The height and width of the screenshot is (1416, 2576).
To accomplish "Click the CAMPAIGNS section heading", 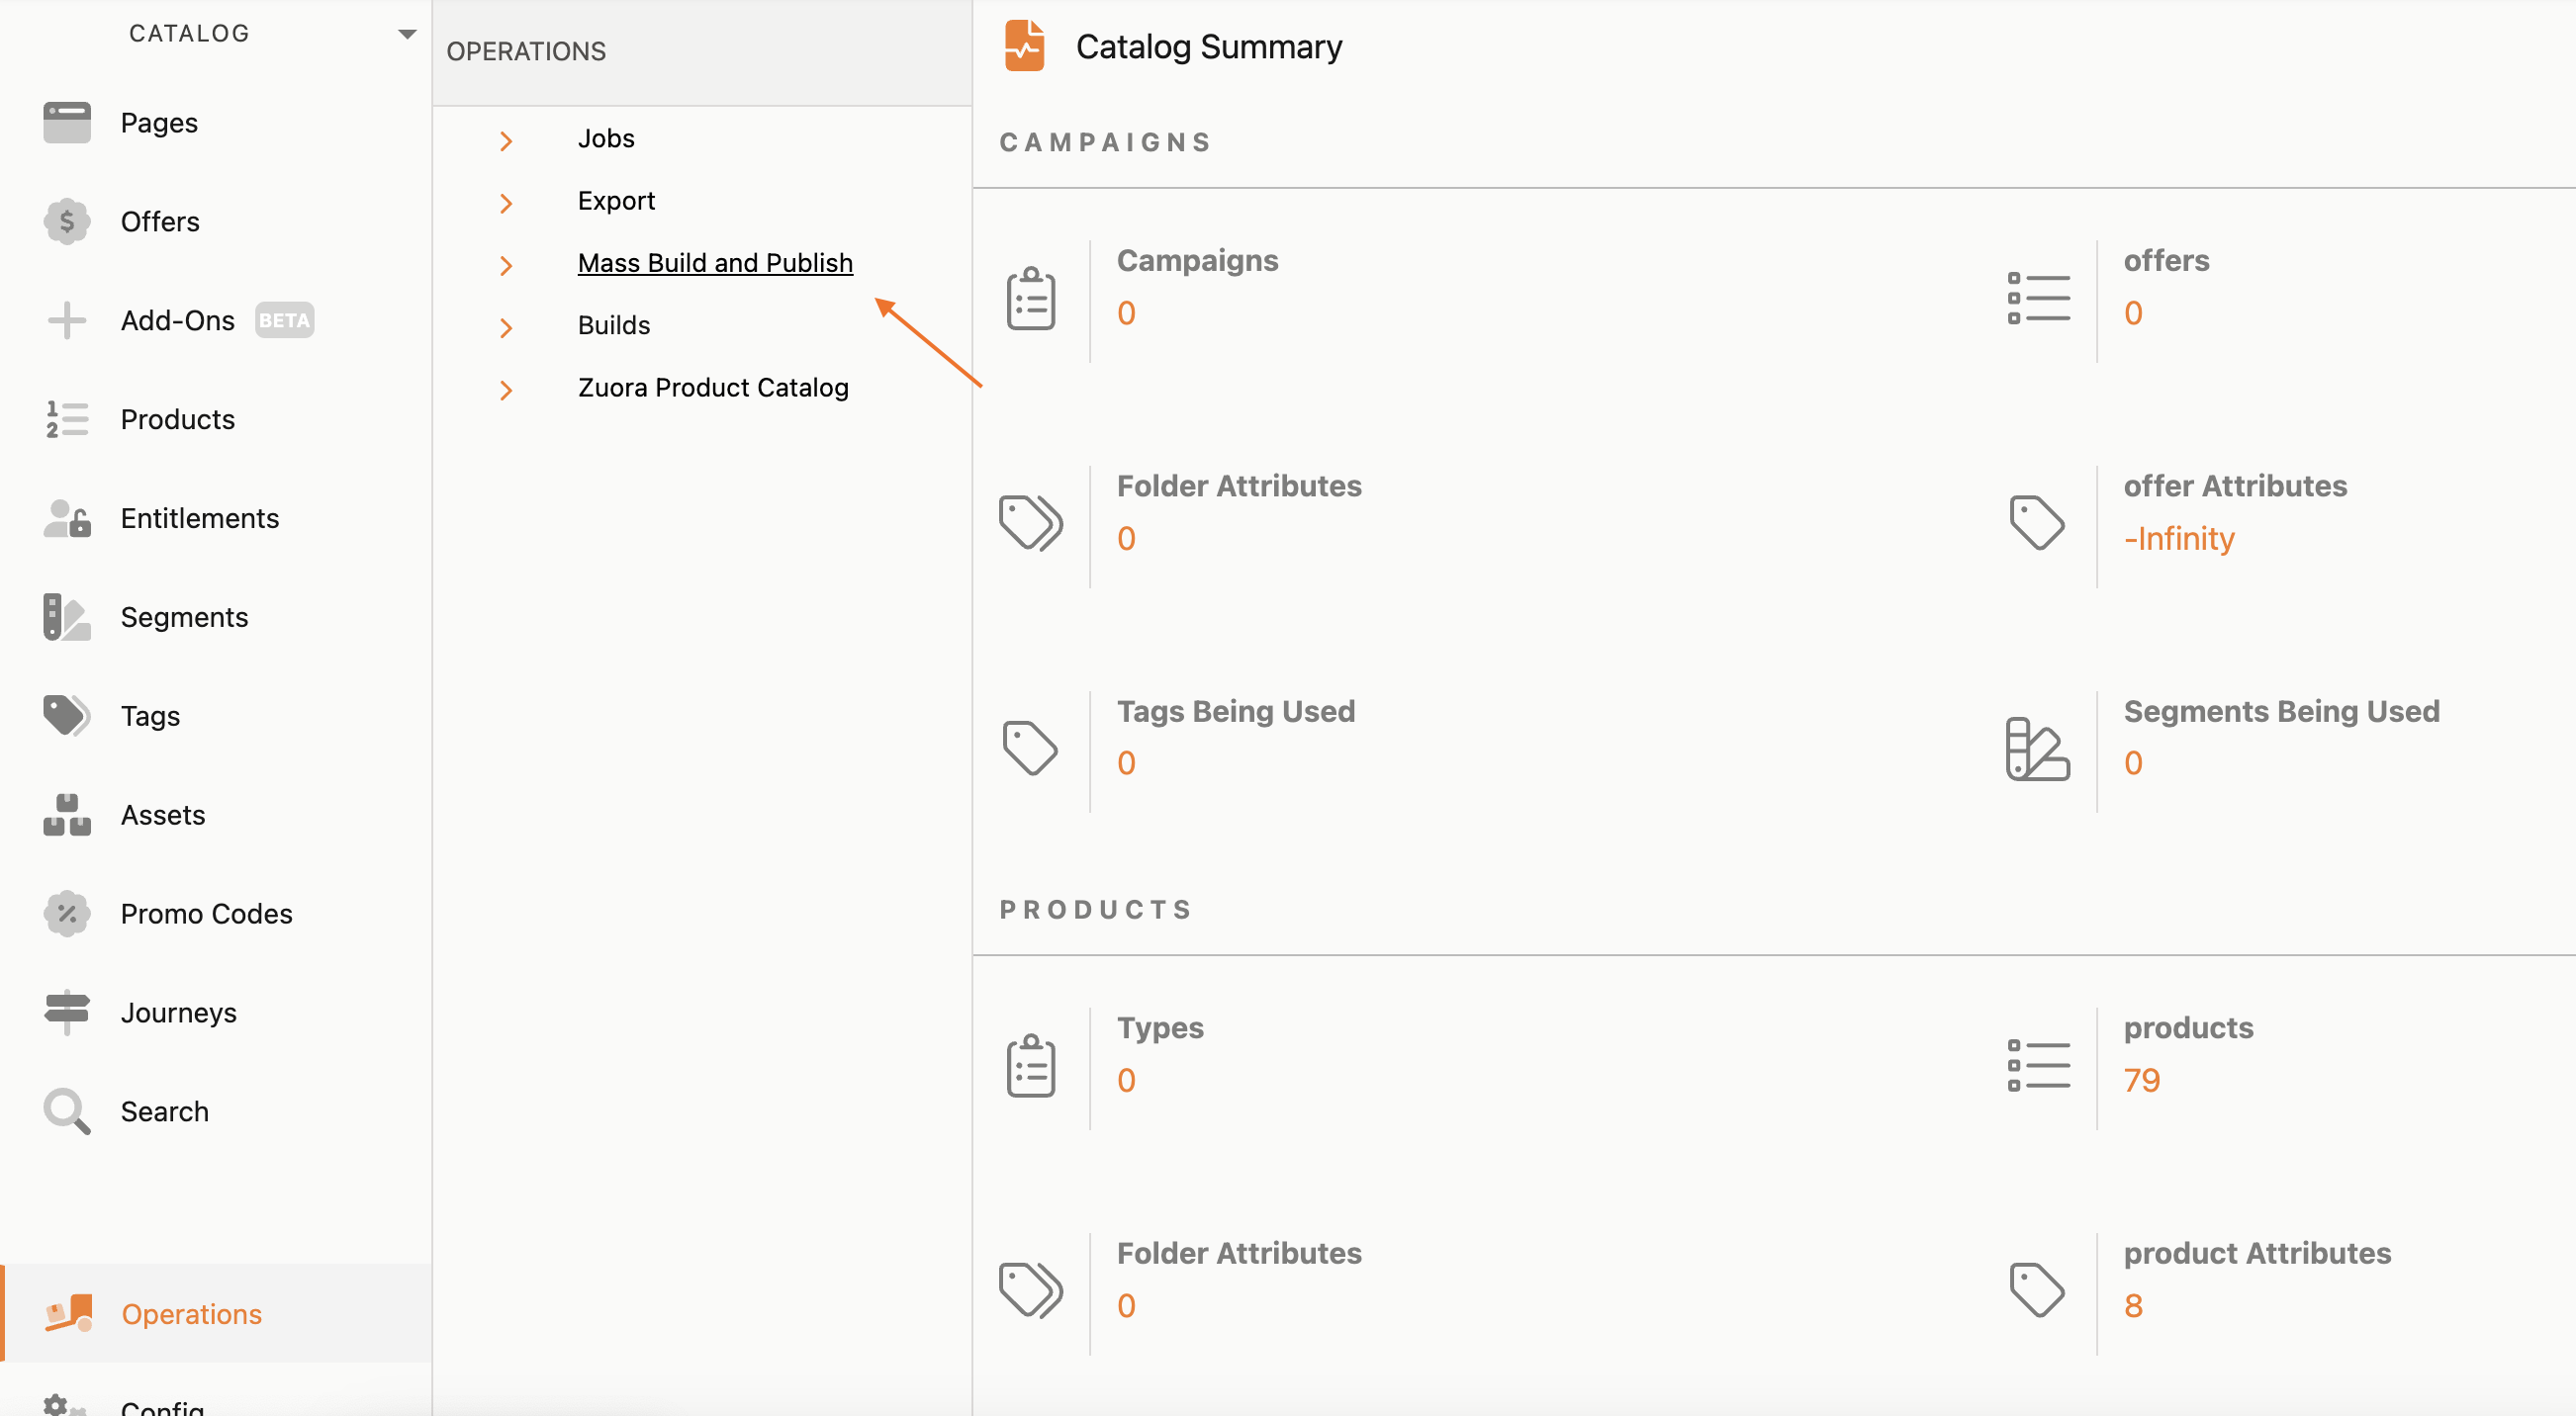I will 1105,142.
